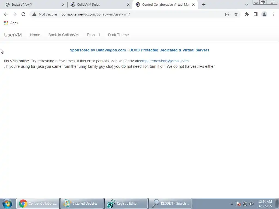The width and height of the screenshot is (279, 209).
Task: Open the Chrome profile avatar
Action: point(264,14)
